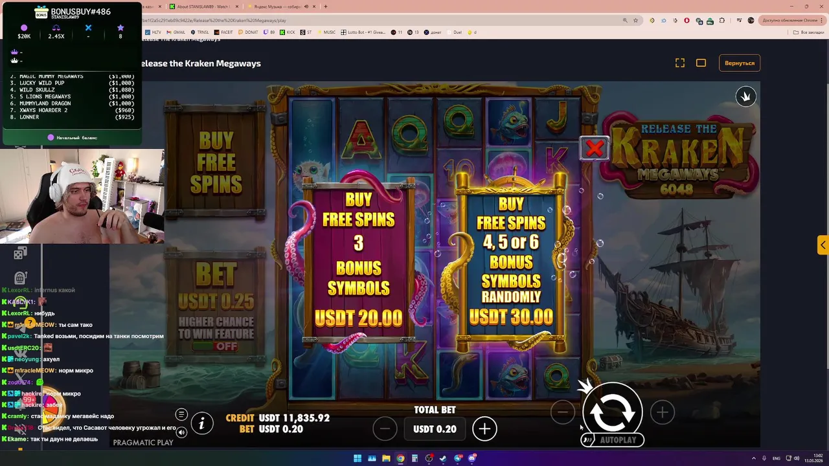Increase total bet with the plus button
The image size is (829, 466).
(x=484, y=428)
